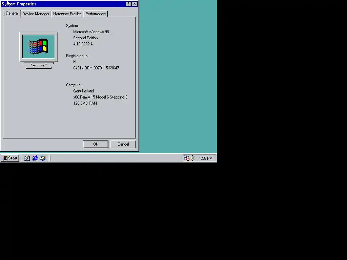The image size is (347, 260).
Task: Launch Internet Explorer from quick launch
Action: (x=35, y=158)
